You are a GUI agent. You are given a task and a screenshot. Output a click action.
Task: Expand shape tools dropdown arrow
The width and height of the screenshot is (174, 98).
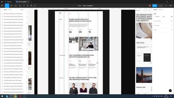click(17, 6)
